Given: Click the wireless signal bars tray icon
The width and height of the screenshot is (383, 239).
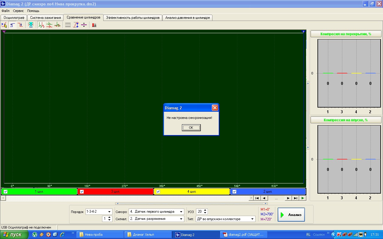Looking at the screenshot, I should [355, 235].
